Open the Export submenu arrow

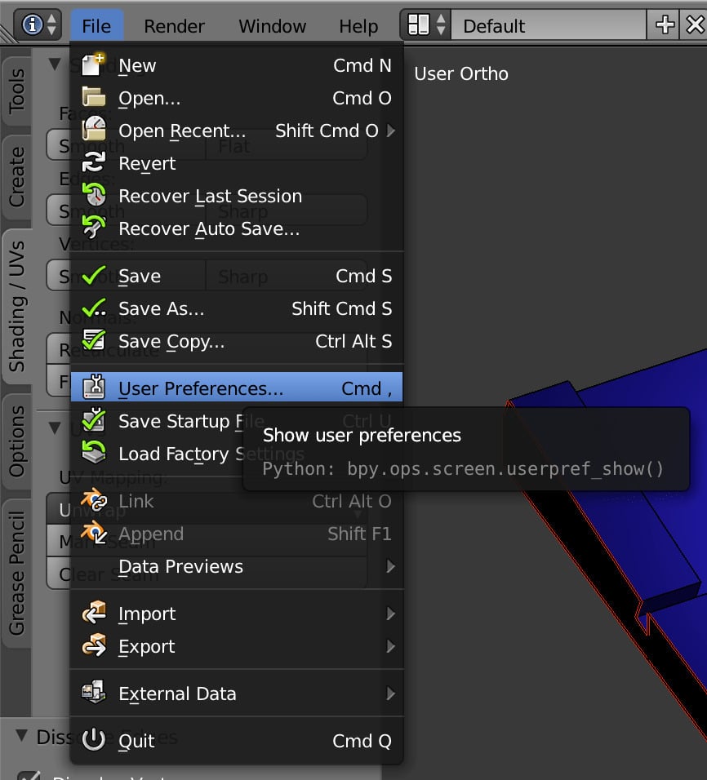390,646
